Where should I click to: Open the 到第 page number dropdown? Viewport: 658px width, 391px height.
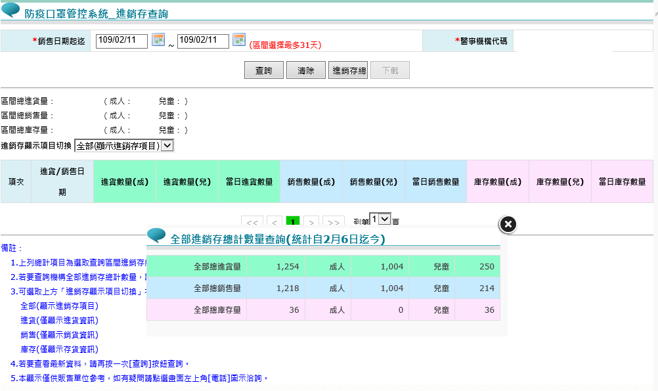point(380,219)
